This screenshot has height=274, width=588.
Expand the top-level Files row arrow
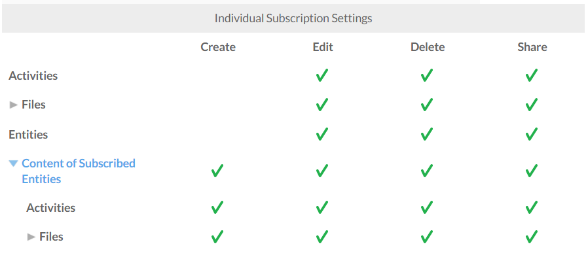point(14,105)
